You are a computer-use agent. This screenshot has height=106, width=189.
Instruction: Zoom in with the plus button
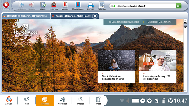149,101
